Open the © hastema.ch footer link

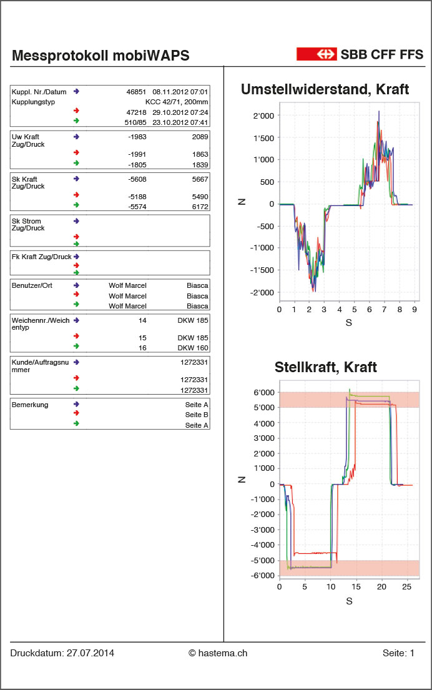pyautogui.click(x=218, y=654)
